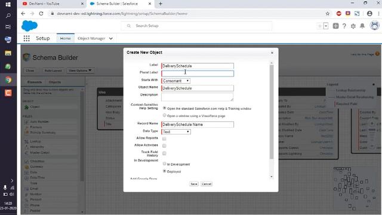Screen dimensions: 382x215
Task: Close the Schema Builder browser tab
Action: 150,4
